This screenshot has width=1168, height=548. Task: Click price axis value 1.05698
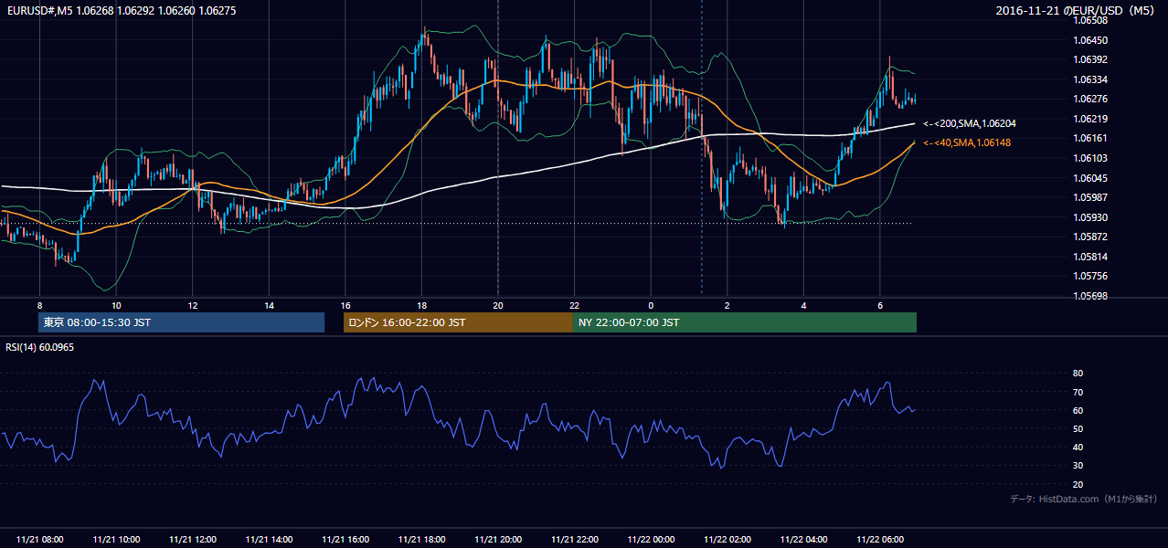coord(1089,296)
